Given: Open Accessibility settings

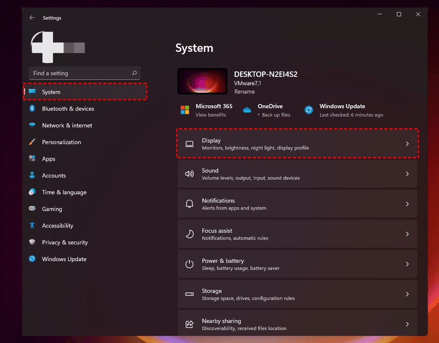Looking at the screenshot, I should click(x=58, y=226).
